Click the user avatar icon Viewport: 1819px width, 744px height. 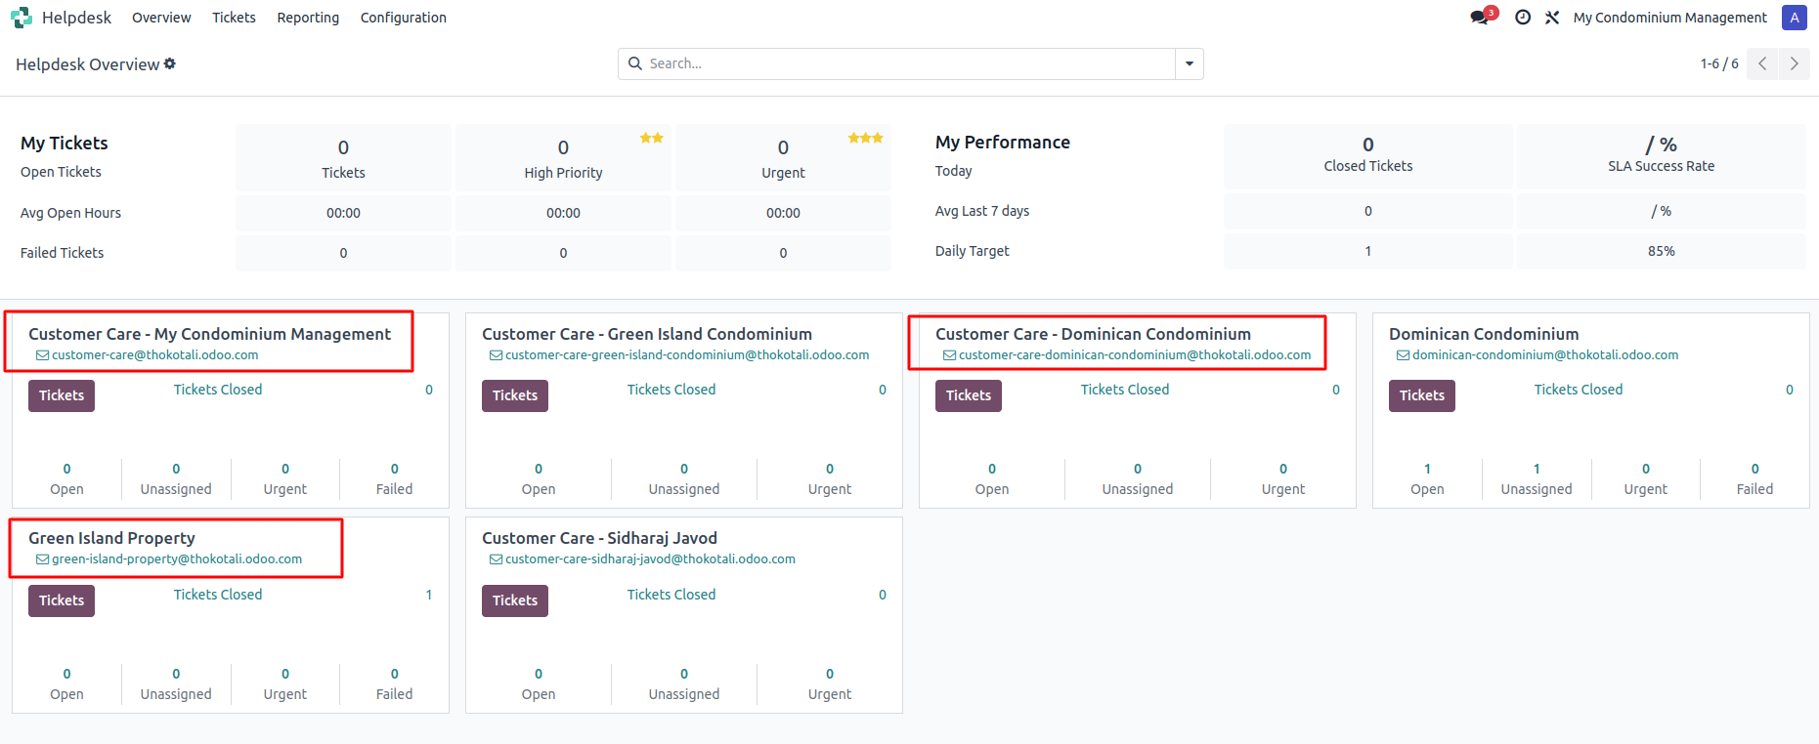coord(1794,18)
